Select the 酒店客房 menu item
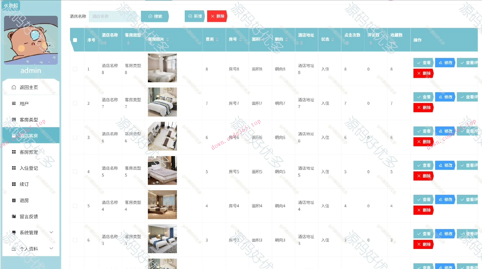The height and width of the screenshot is (269, 482). tap(31, 136)
